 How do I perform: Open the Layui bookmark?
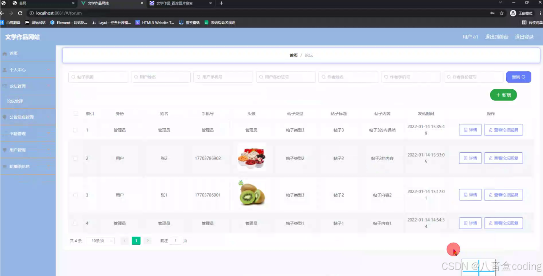click(111, 23)
